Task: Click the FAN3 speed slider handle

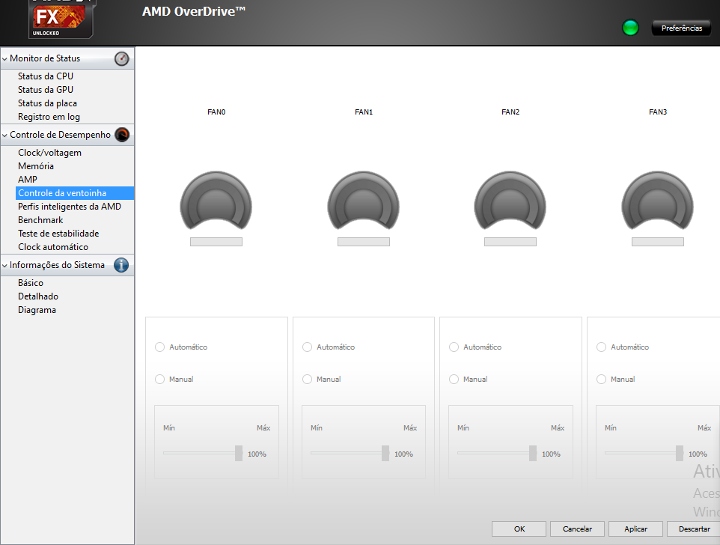Action: pyautogui.click(x=680, y=453)
